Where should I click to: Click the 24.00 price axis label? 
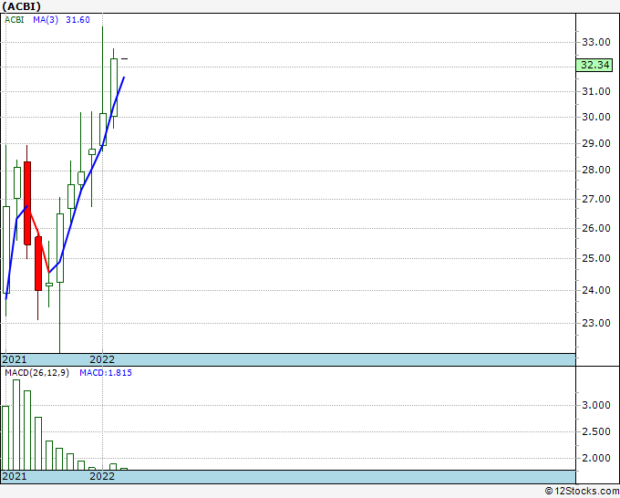point(596,290)
